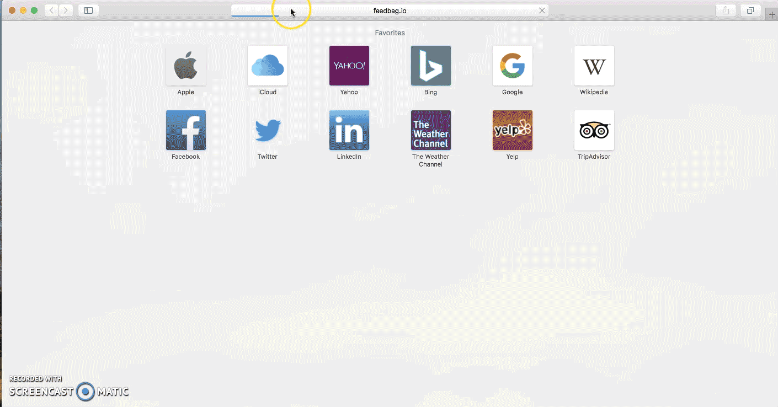Click the Bing label text
Screen dimensions: 778x407
pyautogui.click(x=431, y=92)
